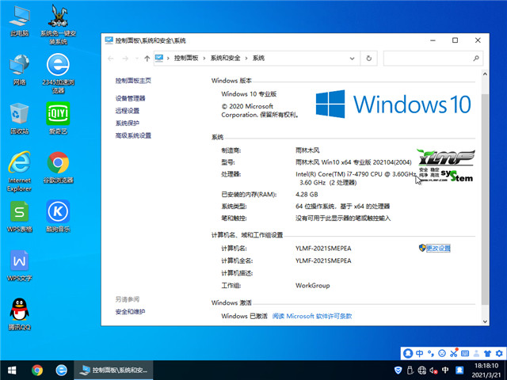Click the WorkGroup value text
The image size is (507, 380).
(313, 286)
